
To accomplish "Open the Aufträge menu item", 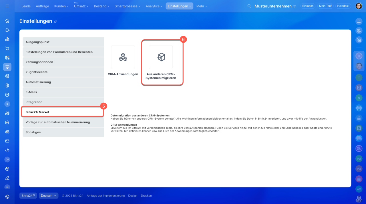I will 42,6.
